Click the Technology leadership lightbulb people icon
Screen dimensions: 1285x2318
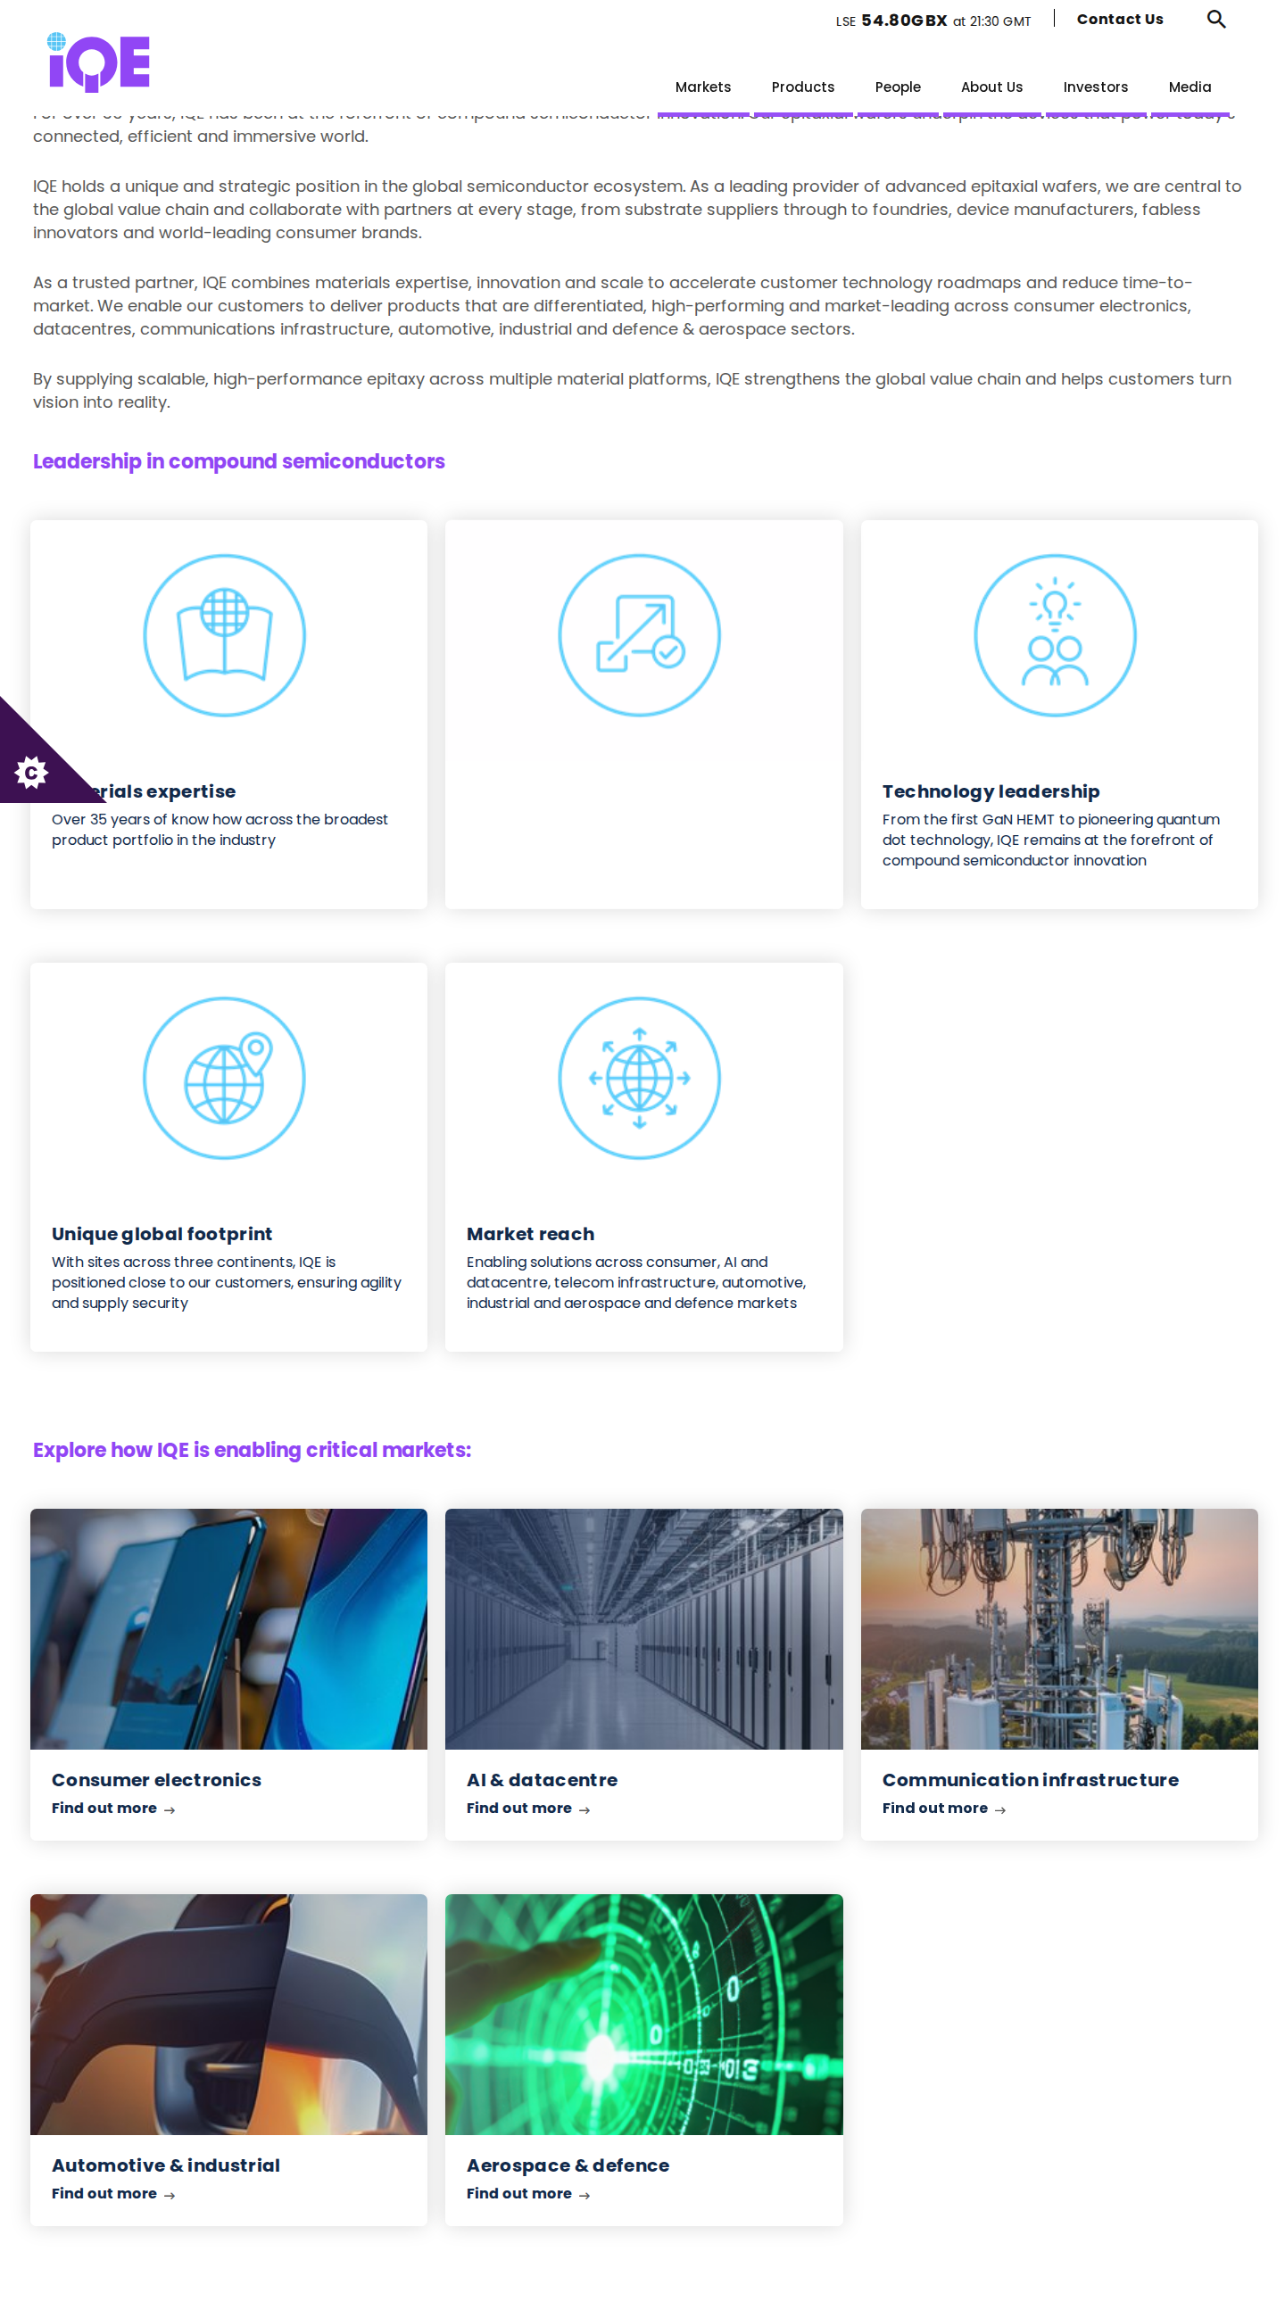1055,635
